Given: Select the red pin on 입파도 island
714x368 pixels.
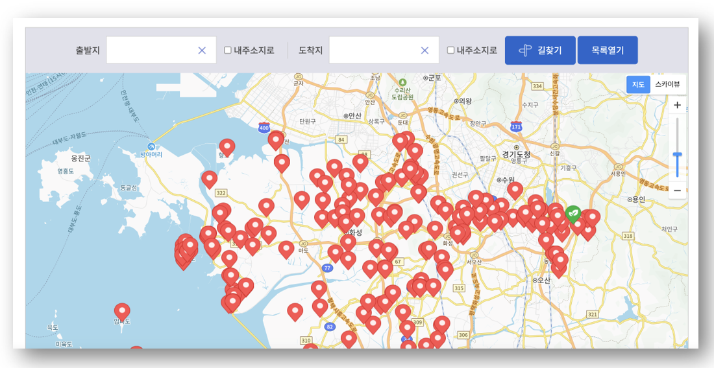Looking at the screenshot, I should [122, 312].
